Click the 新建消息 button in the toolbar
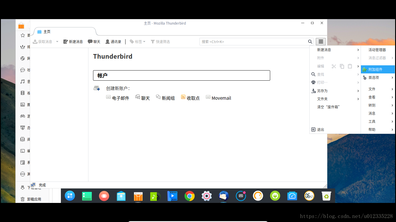This screenshot has width=396, height=222. coord(73,42)
